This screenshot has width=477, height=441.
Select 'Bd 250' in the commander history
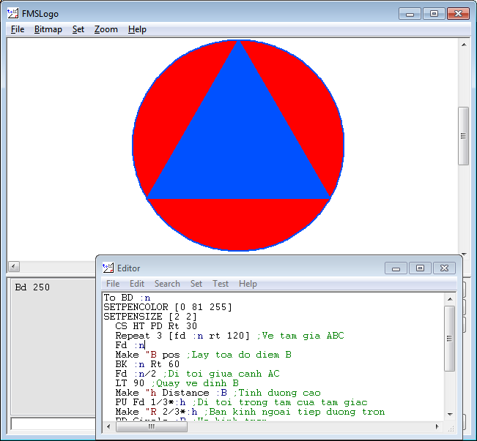[32, 287]
